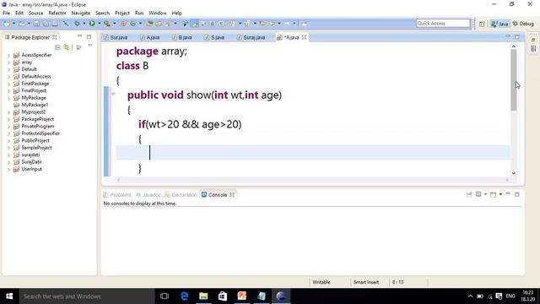Click the Task View taskbar icon

[x=165, y=296]
